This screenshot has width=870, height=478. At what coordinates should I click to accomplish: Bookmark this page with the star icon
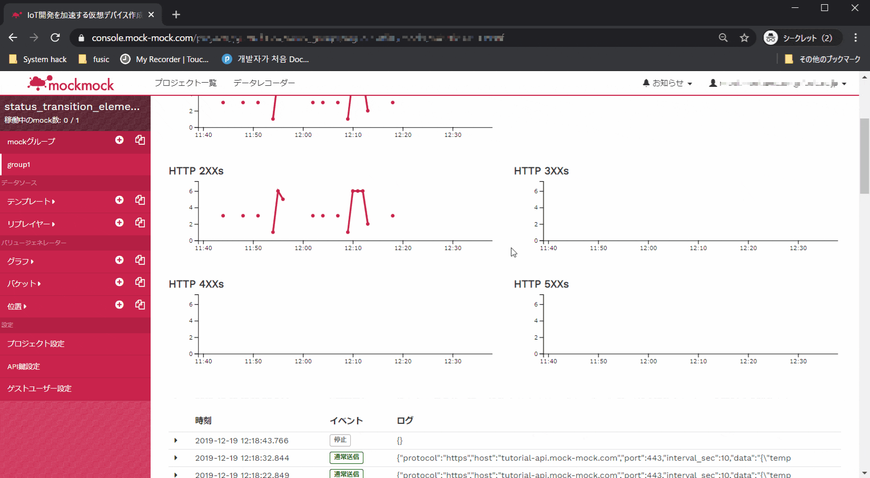744,38
